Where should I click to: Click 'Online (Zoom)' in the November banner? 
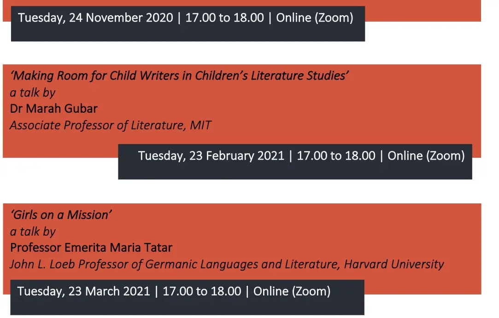(314, 18)
